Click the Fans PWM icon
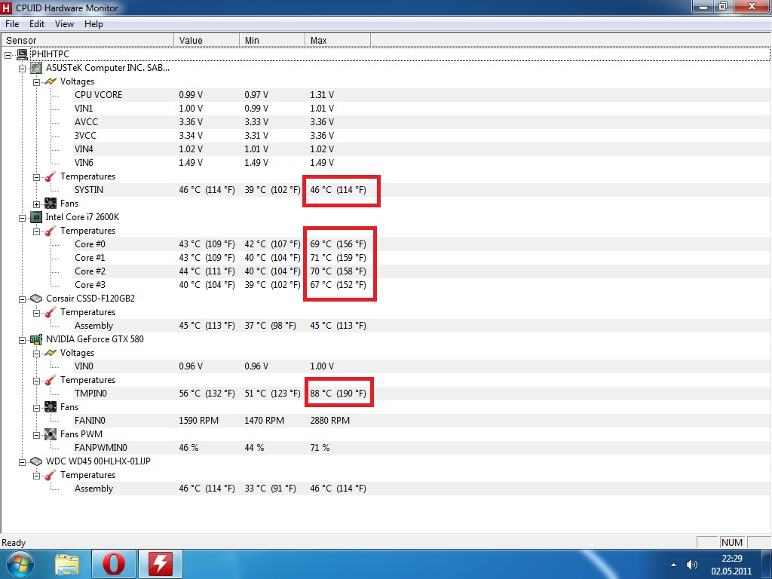Image resolution: width=772 pixels, height=579 pixels. point(51,434)
